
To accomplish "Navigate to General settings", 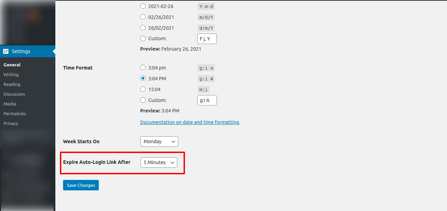I will [x=12, y=65].
